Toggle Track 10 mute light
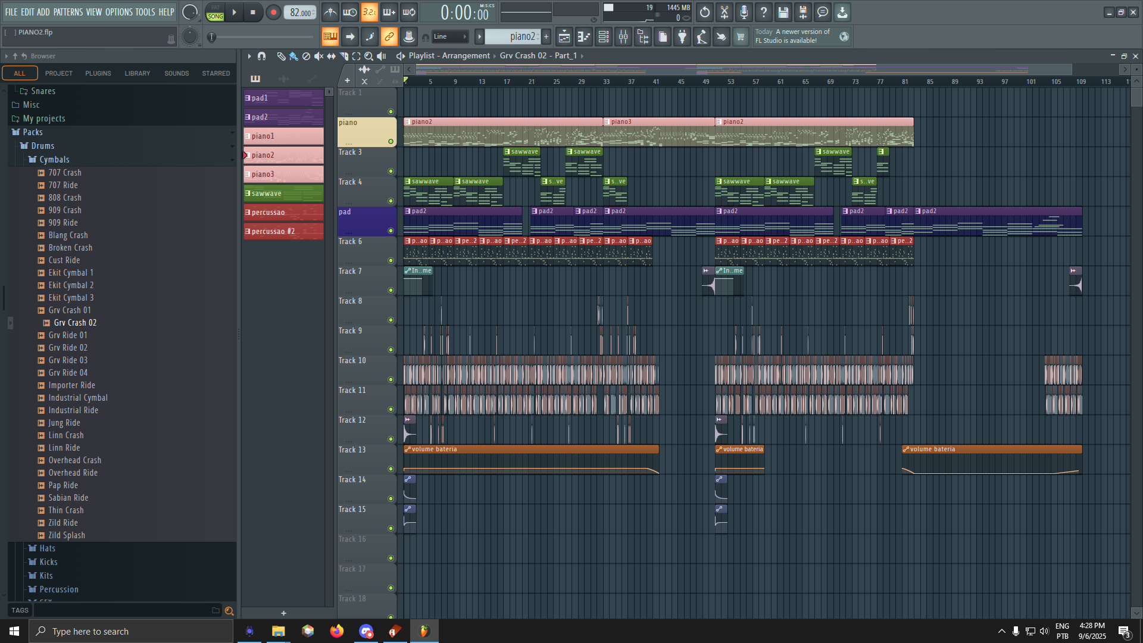Screen dimensions: 1143x643 391,380
